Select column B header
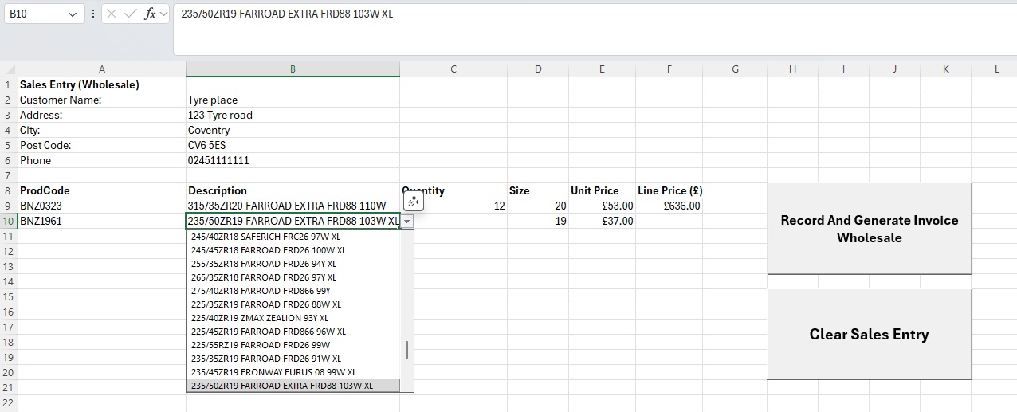Screen dimensions: 1017x412 tap(293, 69)
